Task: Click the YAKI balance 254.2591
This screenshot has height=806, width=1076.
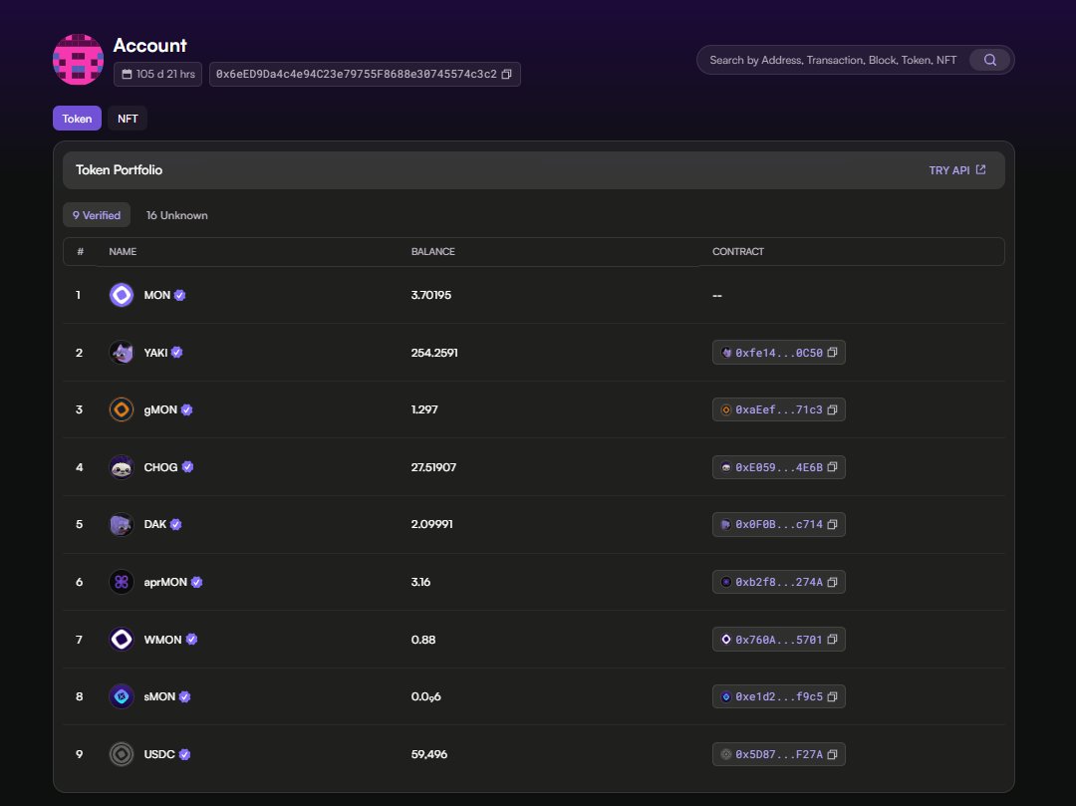Action: click(434, 353)
